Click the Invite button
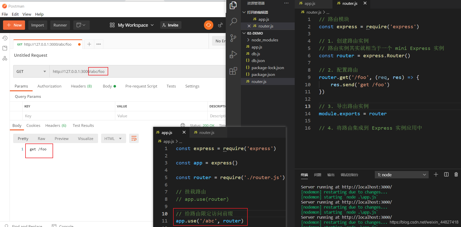 click(171, 25)
